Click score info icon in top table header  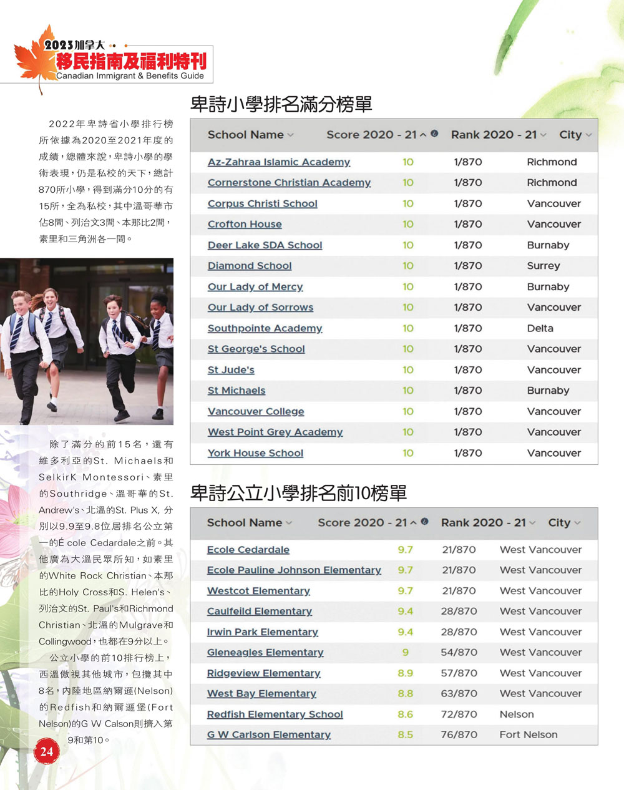click(434, 134)
